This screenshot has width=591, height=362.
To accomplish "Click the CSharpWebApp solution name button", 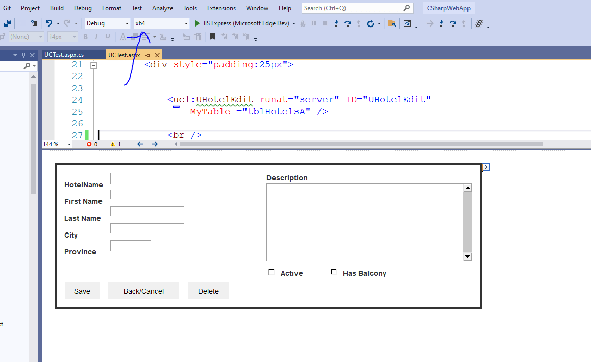I will coord(449,8).
